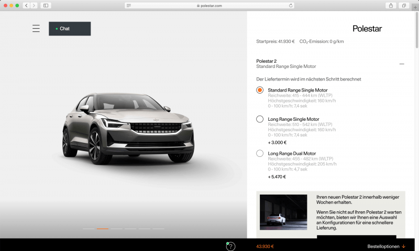Click 'Höchstgeschwindigkeit: 205 km/h' text
This screenshot has width=419, height=251.
(302, 164)
